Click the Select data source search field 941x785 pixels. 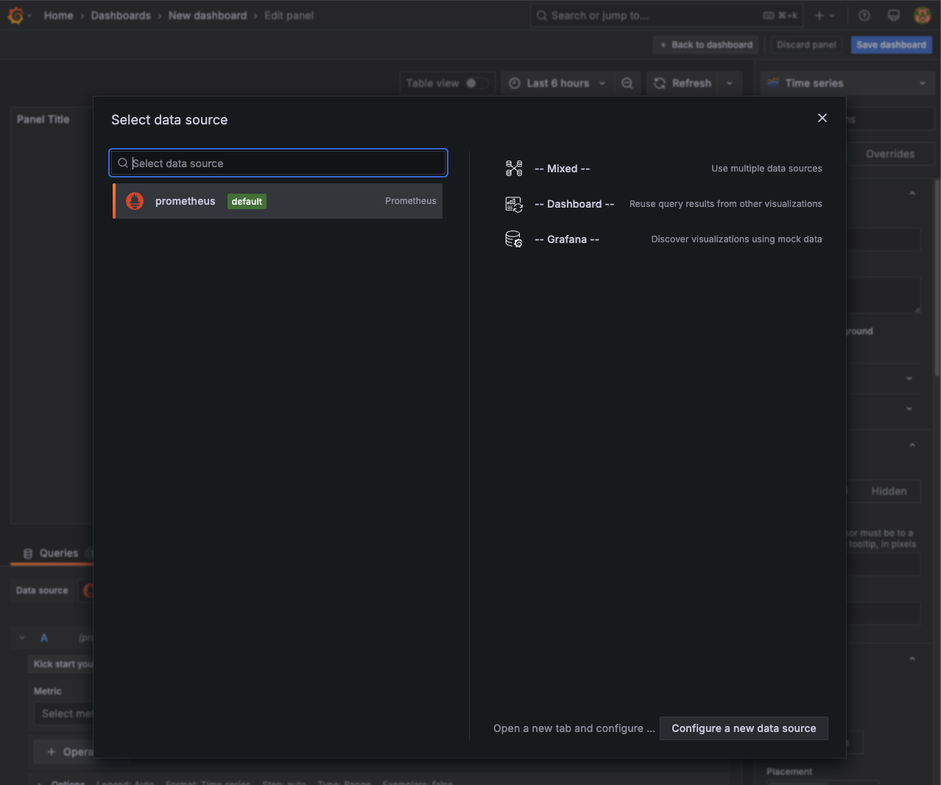tap(278, 163)
